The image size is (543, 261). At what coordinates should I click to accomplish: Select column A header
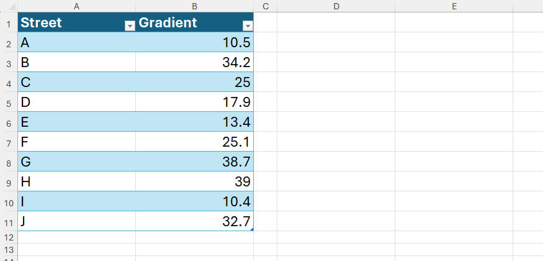[x=76, y=6]
